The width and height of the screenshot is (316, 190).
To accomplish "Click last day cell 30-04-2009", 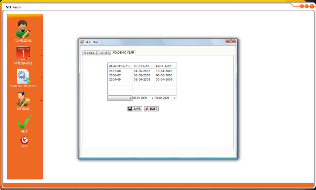I will pos(164,80).
